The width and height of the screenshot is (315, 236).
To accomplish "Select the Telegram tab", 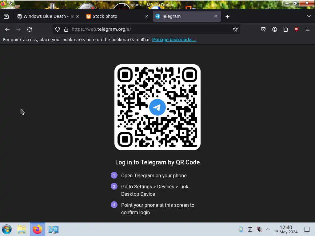I will pyautogui.click(x=187, y=17).
